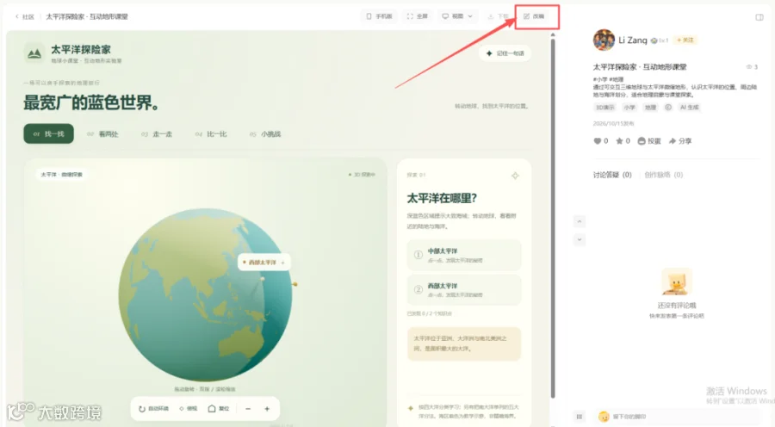Click the 太平洋 chip atop the globe panel
775x427 pixels.
tap(62, 175)
